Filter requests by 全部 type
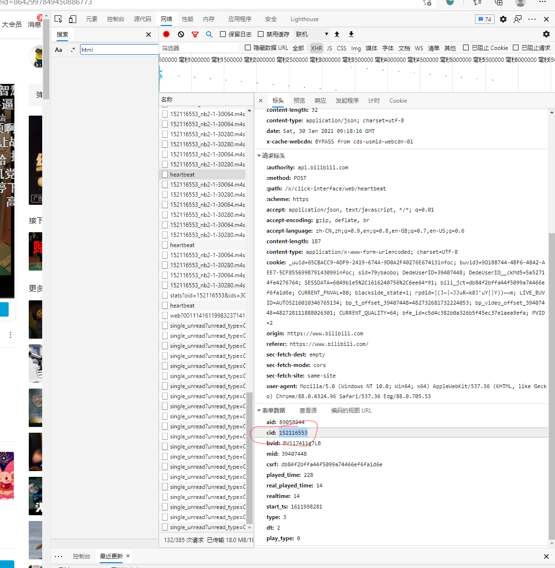555x568 pixels. click(x=298, y=48)
